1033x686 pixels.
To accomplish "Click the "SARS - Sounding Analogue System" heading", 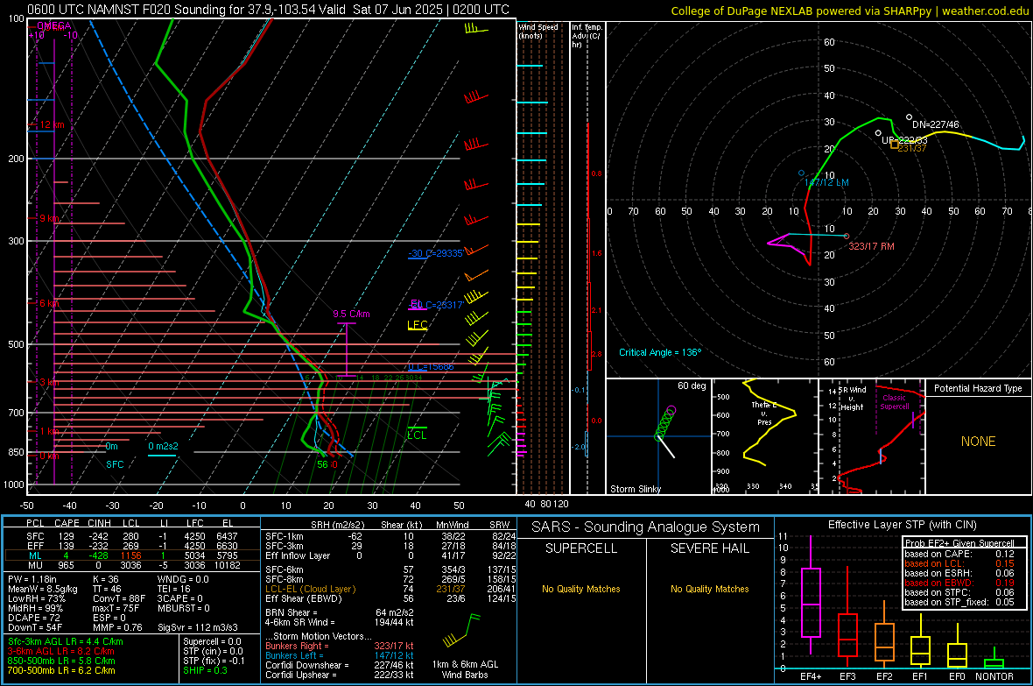I will (x=646, y=527).
